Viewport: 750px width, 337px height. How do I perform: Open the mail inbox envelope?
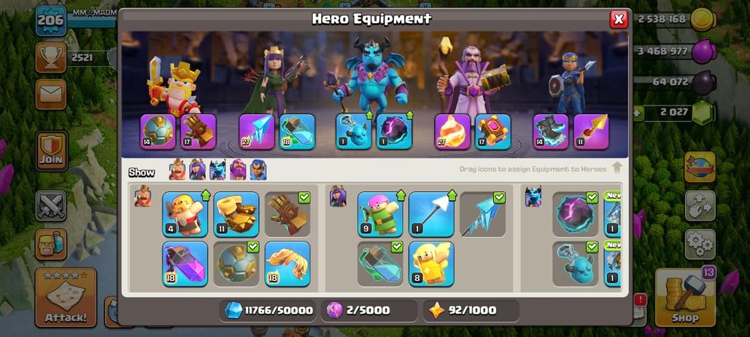[x=50, y=95]
